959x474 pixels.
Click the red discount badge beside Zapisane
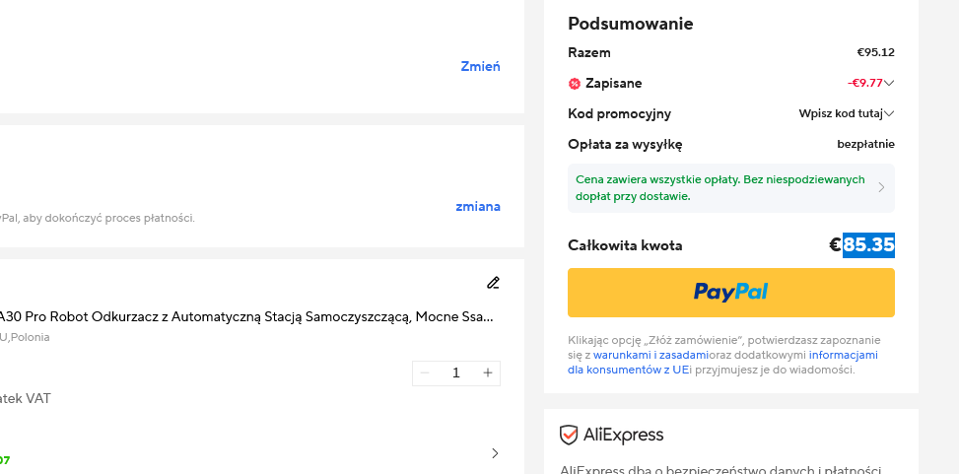tap(575, 84)
